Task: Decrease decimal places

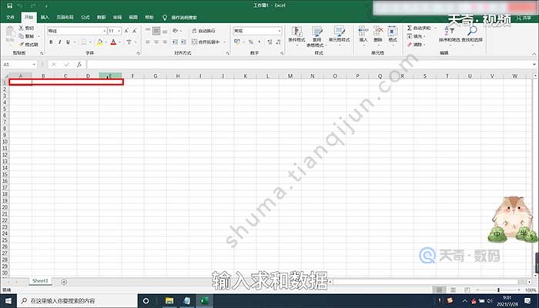Action: pos(279,42)
